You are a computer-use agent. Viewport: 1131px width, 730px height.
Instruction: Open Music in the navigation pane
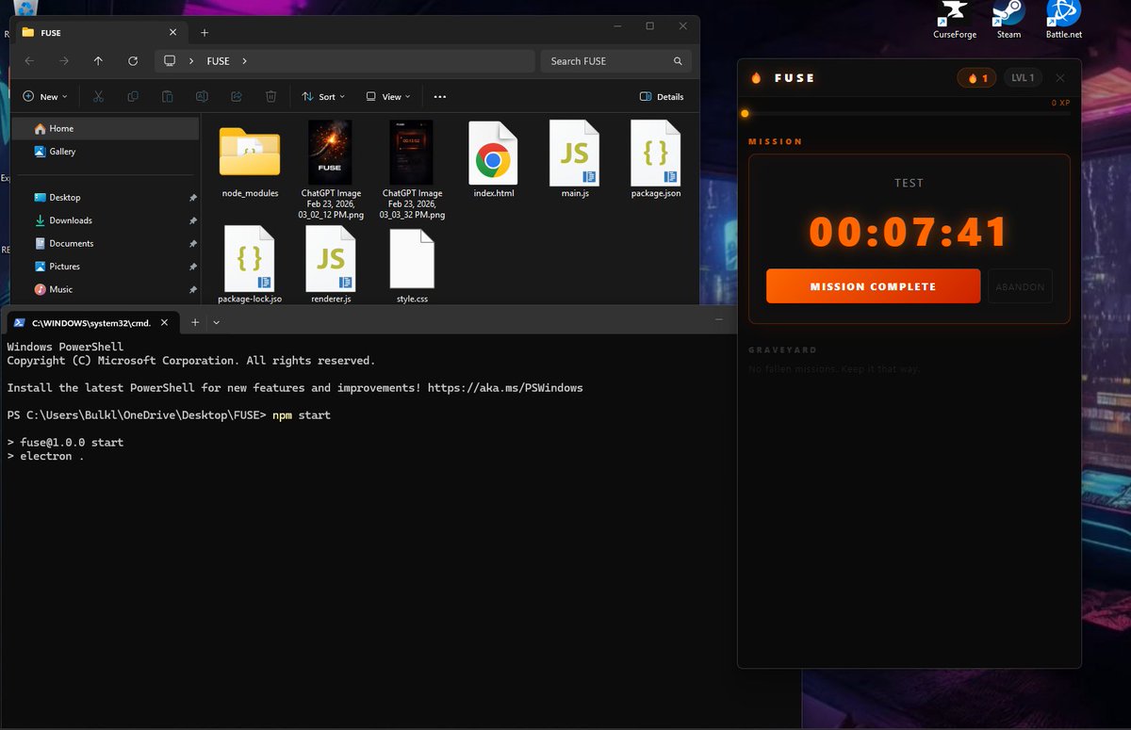point(106,289)
